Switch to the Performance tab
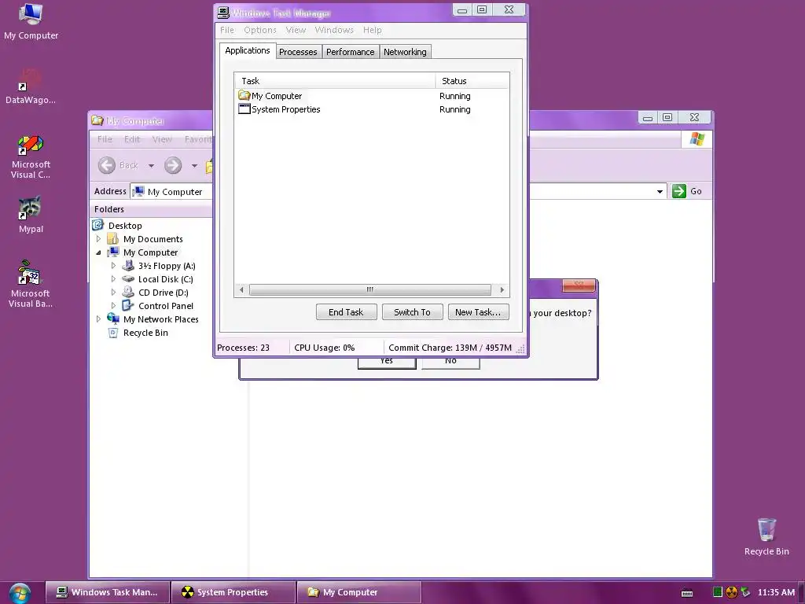This screenshot has width=805, height=604. pos(350,52)
